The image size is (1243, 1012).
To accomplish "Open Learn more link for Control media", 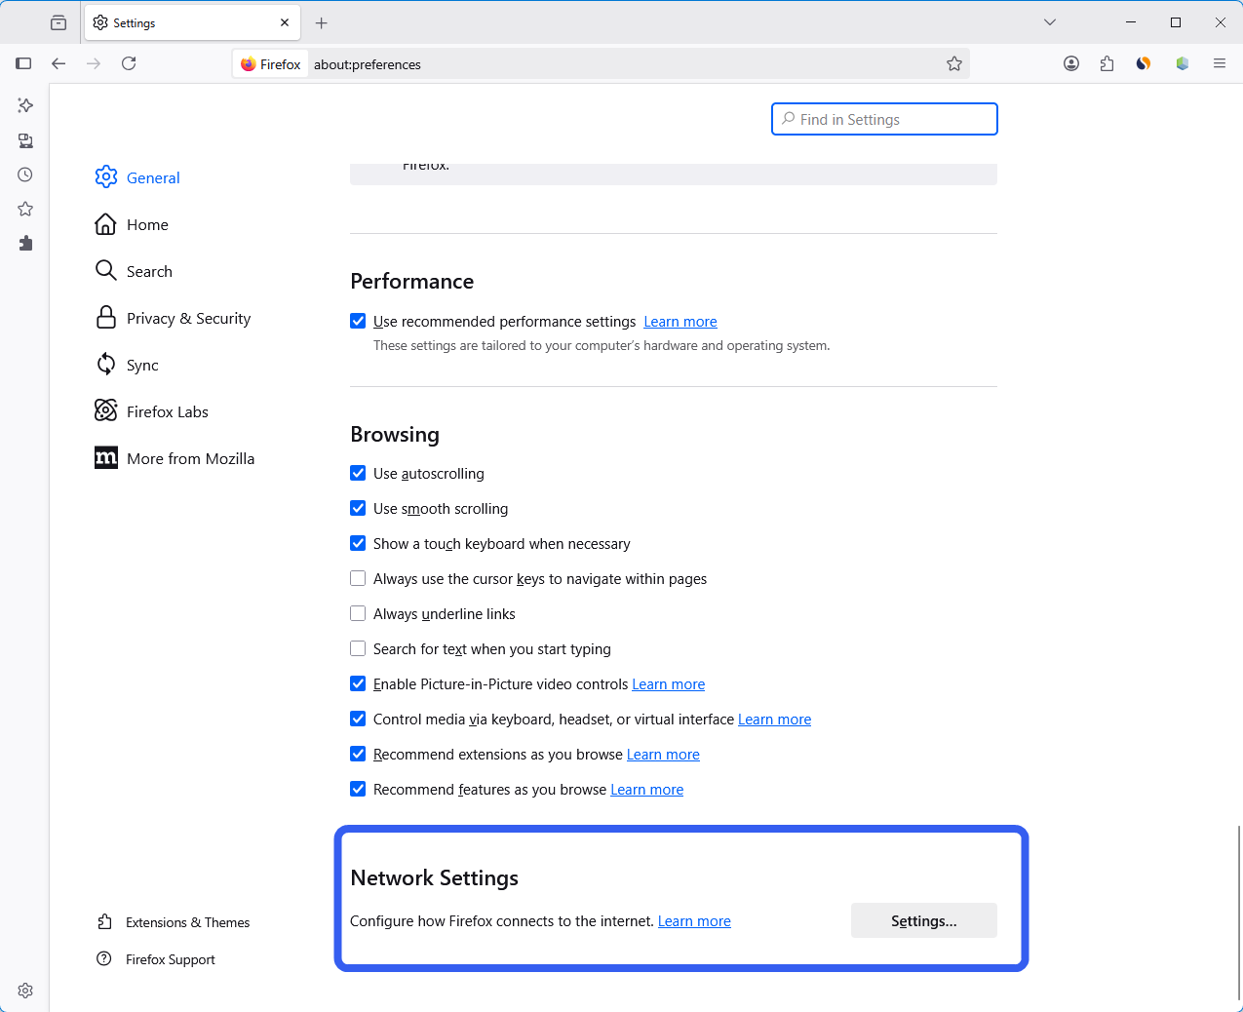I will click(x=775, y=720).
